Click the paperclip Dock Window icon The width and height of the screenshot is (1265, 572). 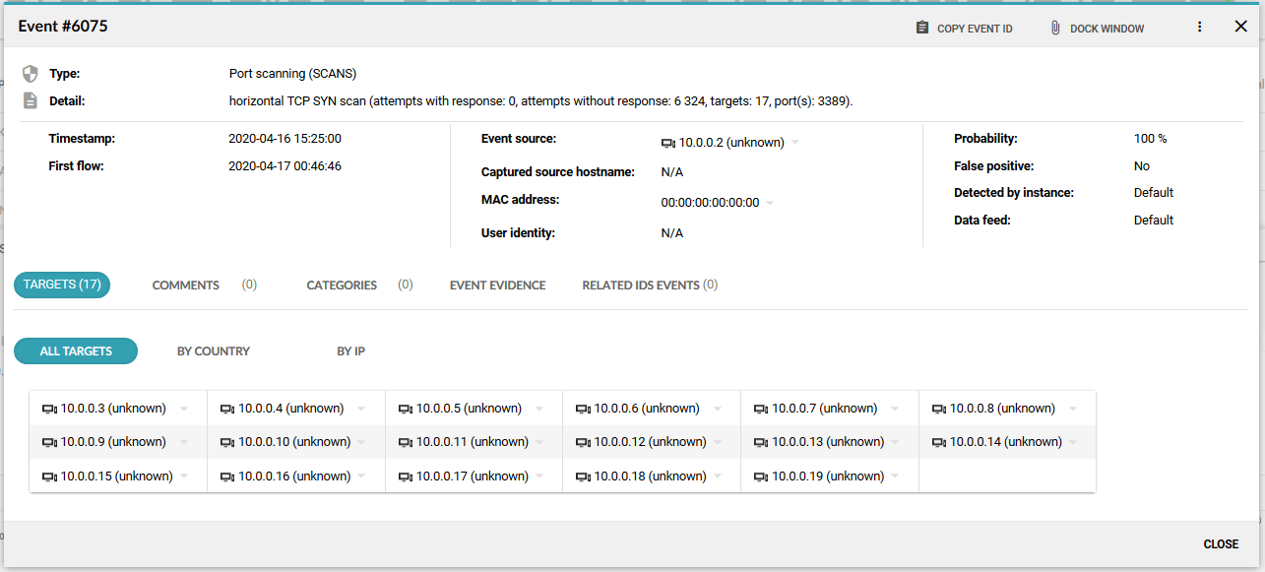tap(1055, 28)
